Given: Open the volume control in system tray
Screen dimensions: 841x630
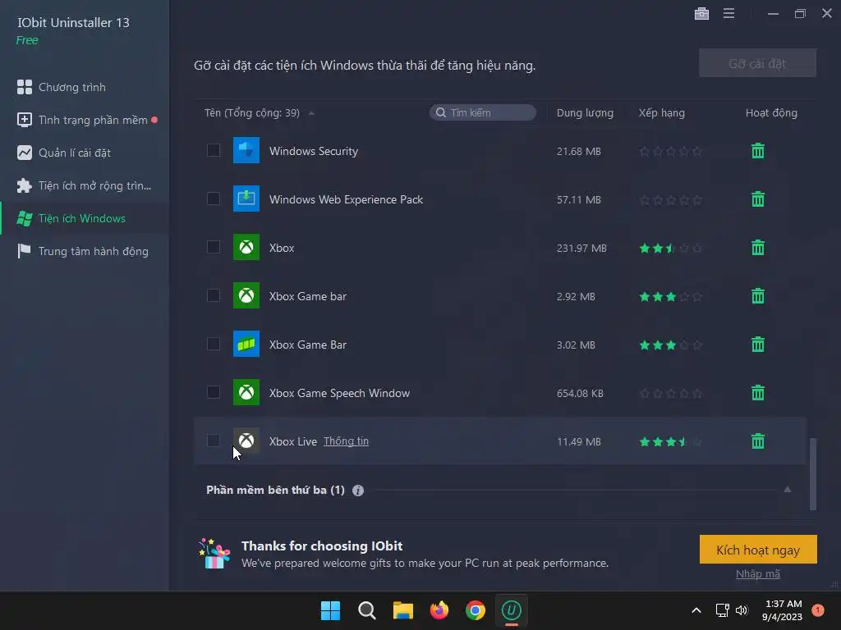Looking at the screenshot, I should coord(742,610).
